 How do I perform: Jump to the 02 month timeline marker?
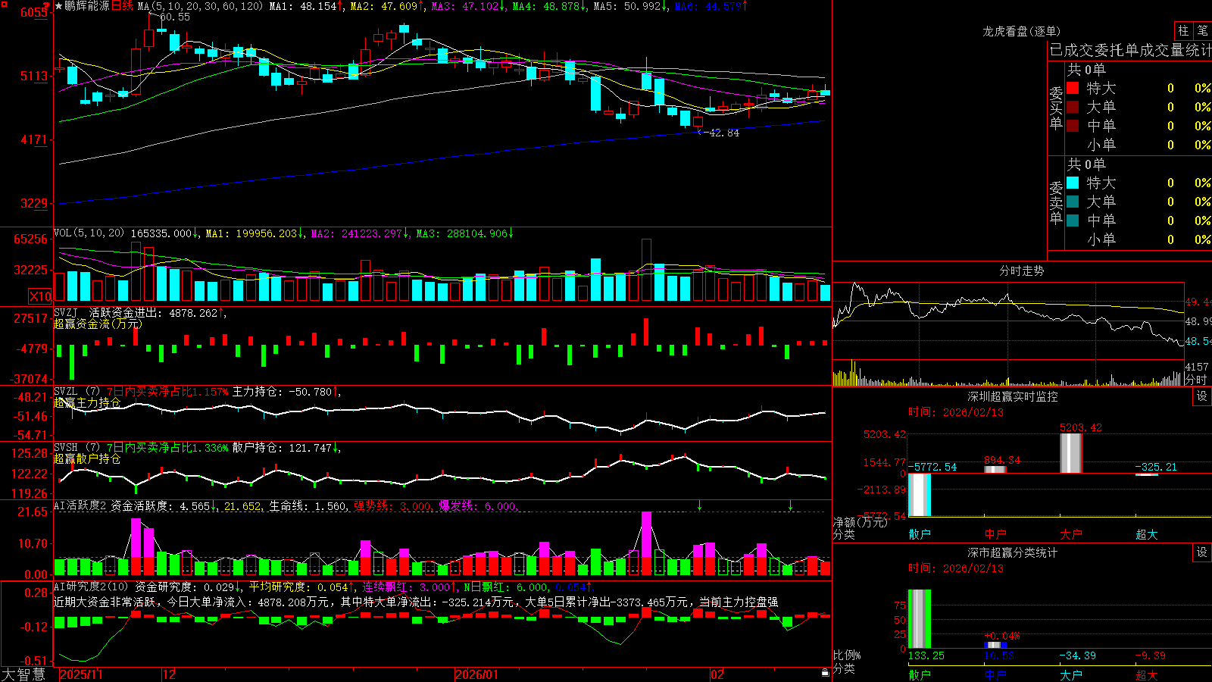tap(717, 674)
